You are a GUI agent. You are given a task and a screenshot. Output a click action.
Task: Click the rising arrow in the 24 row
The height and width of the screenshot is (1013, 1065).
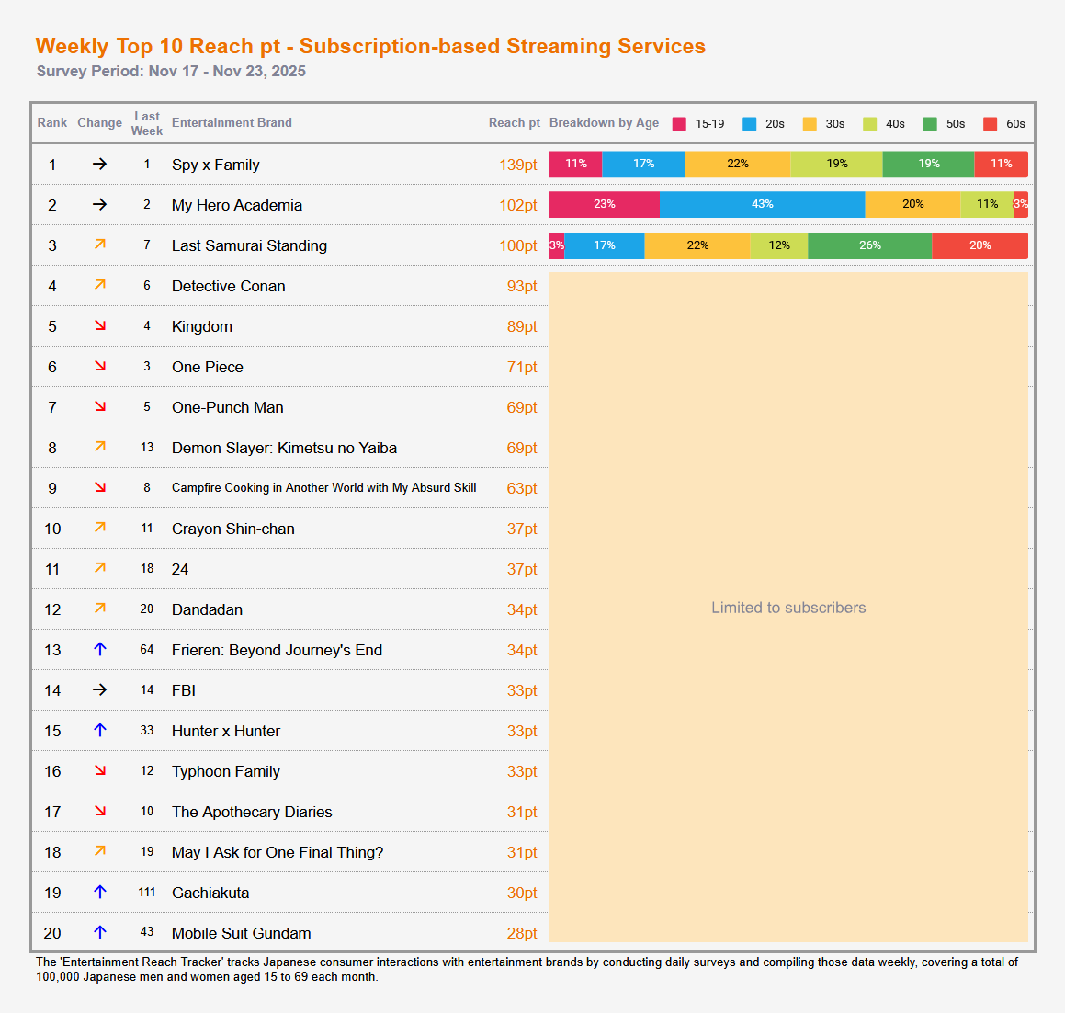(x=100, y=568)
